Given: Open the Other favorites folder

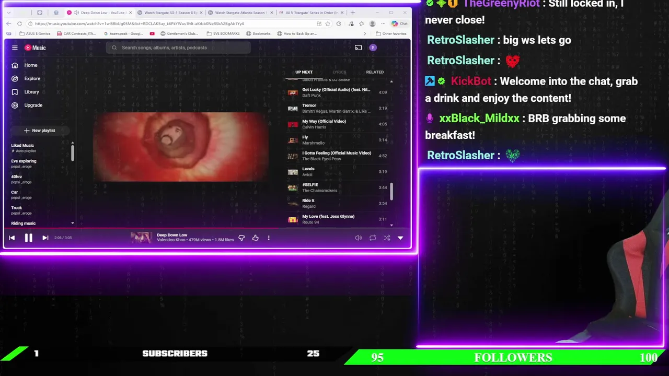Looking at the screenshot, I should tap(391, 33).
